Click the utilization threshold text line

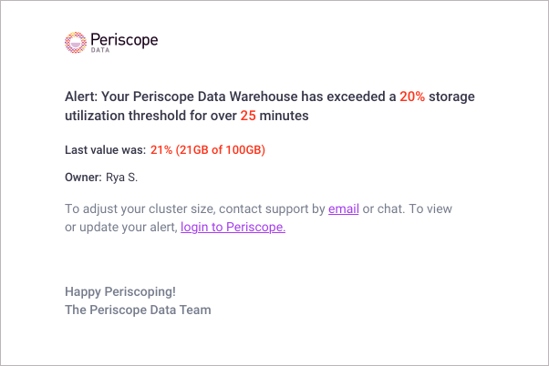187,116
